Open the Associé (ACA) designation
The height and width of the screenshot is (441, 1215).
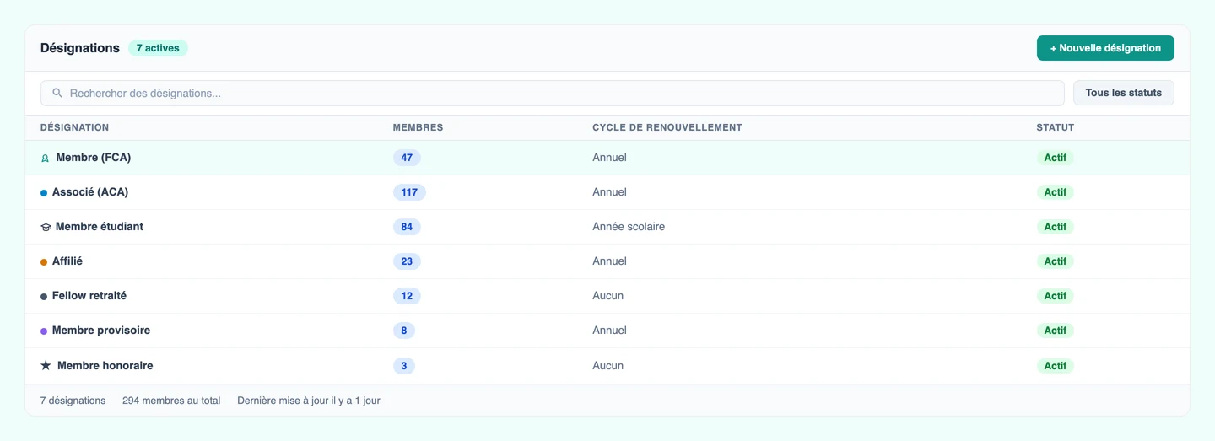coord(90,192)
